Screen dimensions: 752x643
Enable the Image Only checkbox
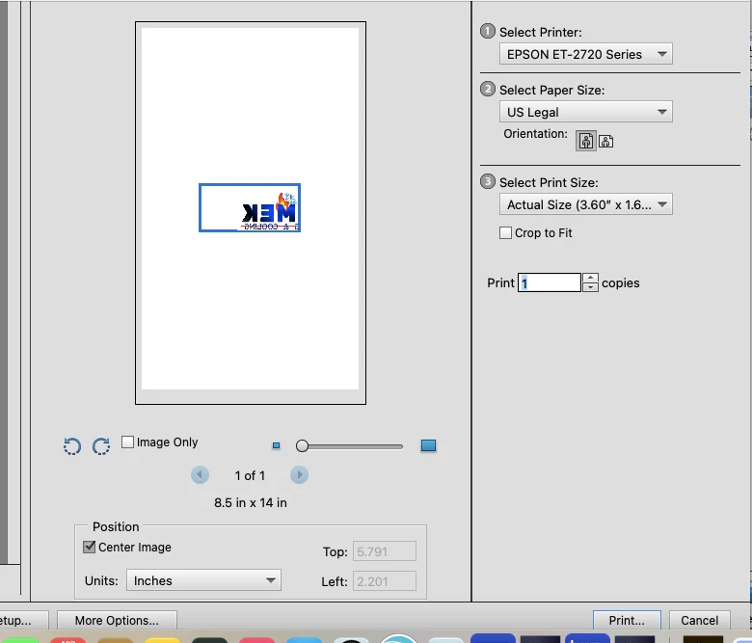pos(127,442)
